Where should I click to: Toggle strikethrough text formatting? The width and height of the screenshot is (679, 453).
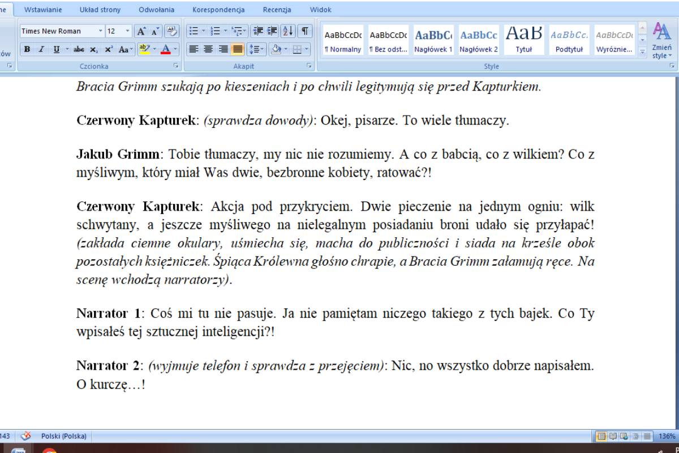(79, 49)
